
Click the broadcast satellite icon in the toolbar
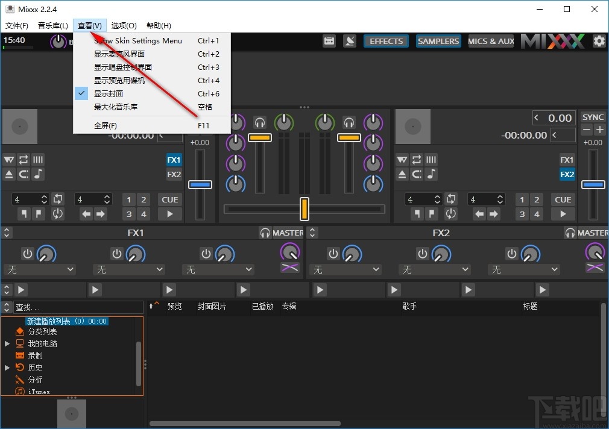[350, 40]
